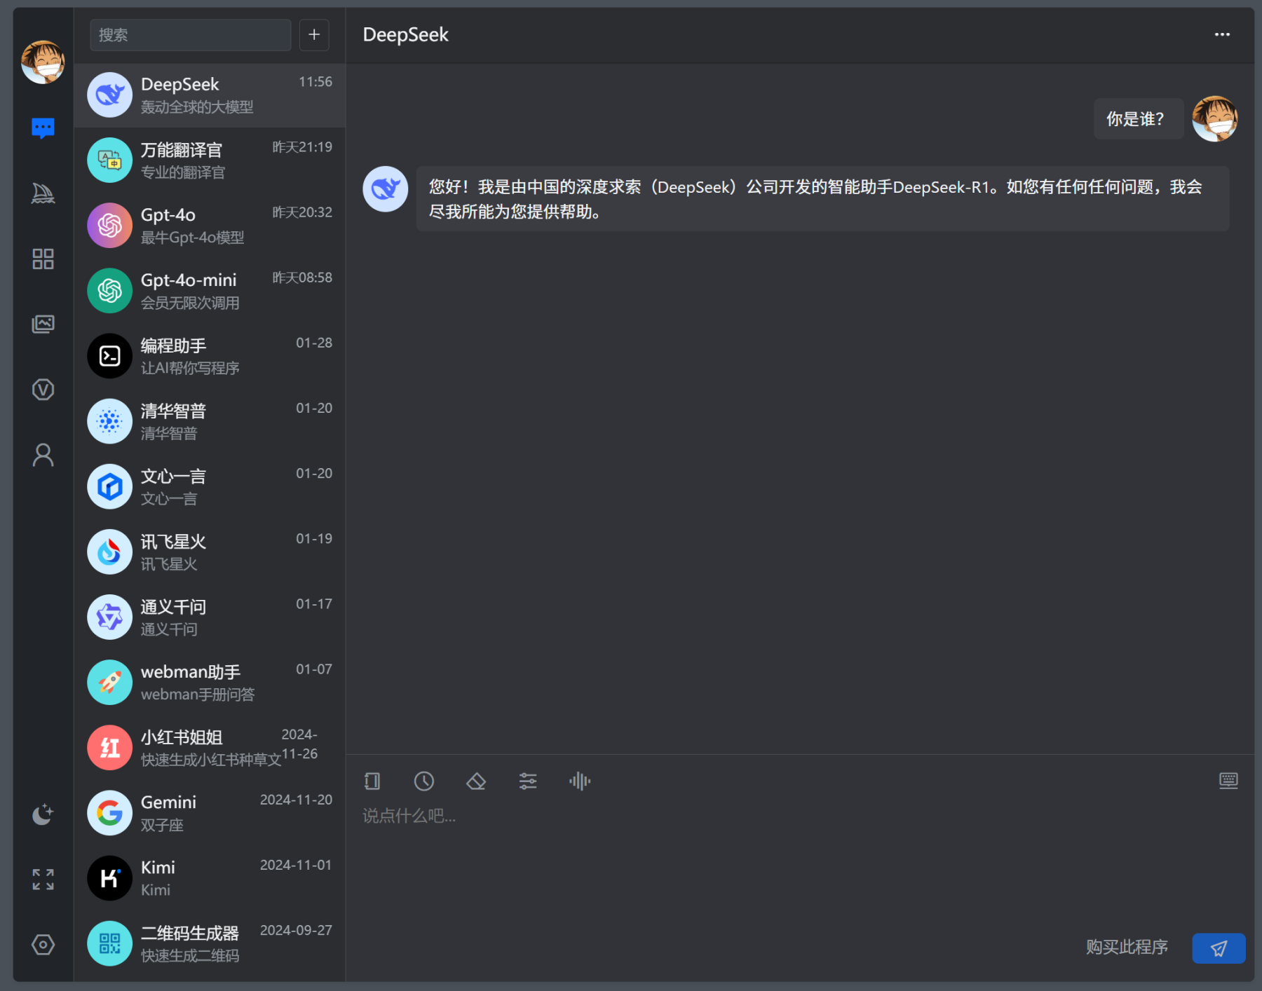This screenshot has width=1262, height=991.
Task: Click the black terminal 编程助手 avatar icon
Action: (109, 355)
